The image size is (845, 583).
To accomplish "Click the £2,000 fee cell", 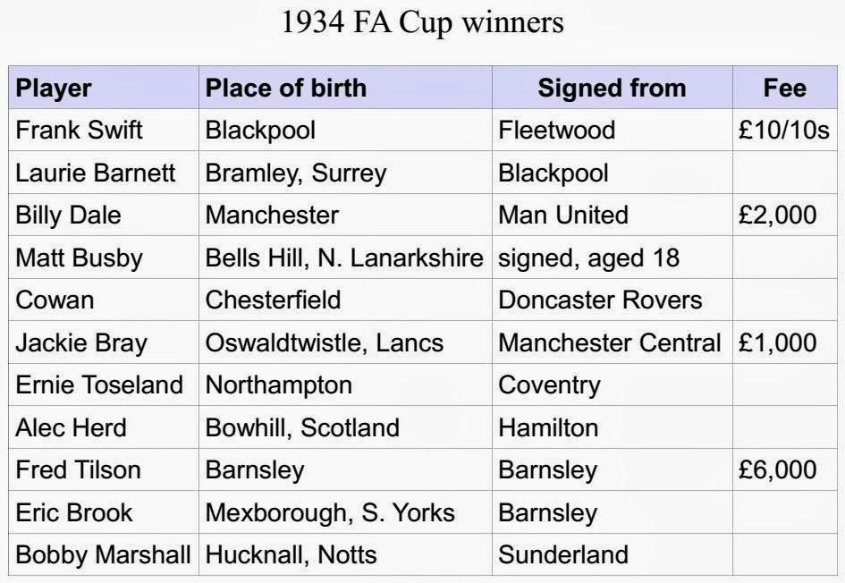I will [x=777, y=215].
